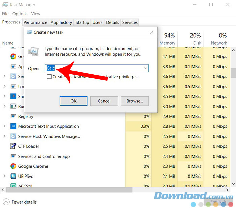Click the Google Chrome icon beside its process name
Viewport: 236px width, 210px height.
[x=13, y=166]
